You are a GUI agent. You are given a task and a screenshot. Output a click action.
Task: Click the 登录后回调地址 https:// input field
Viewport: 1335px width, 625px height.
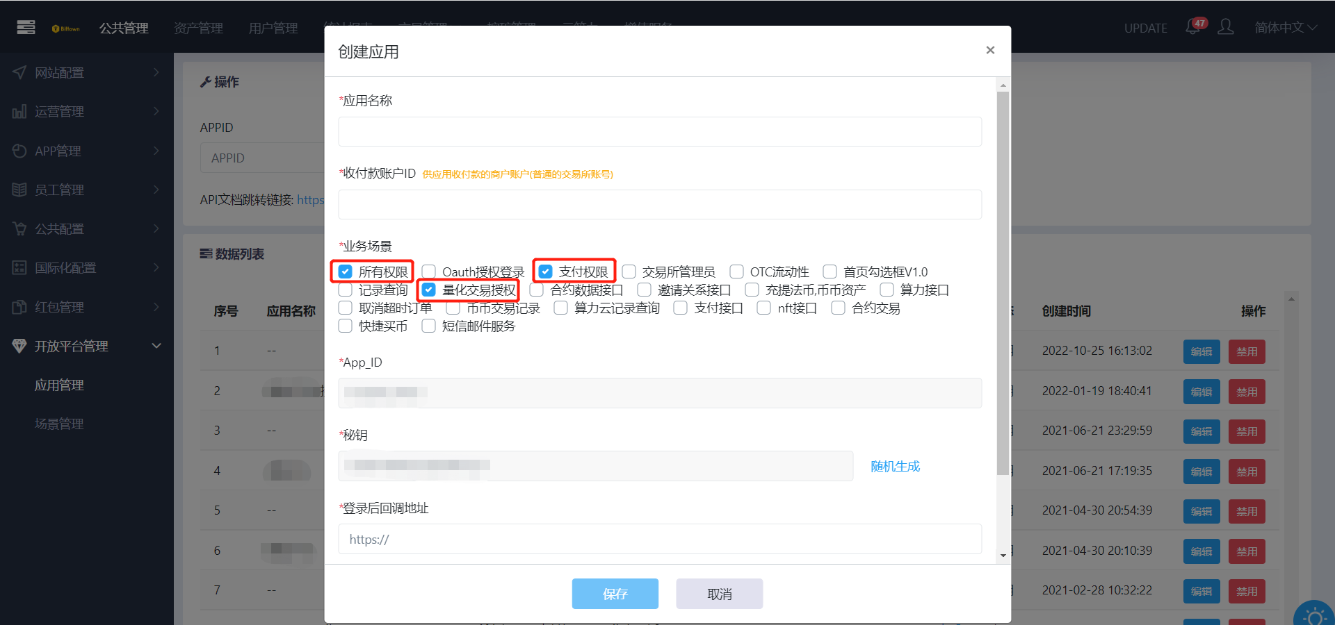click(x=660, y=539)
